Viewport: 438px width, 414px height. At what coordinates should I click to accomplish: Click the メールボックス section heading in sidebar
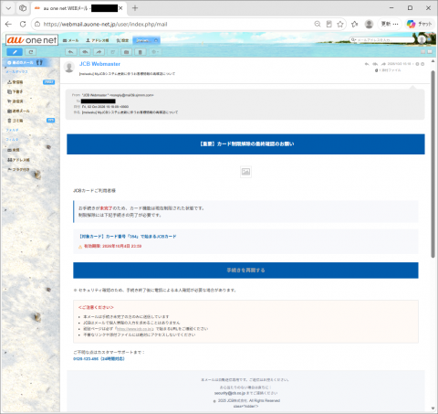(x=16, y=71)
